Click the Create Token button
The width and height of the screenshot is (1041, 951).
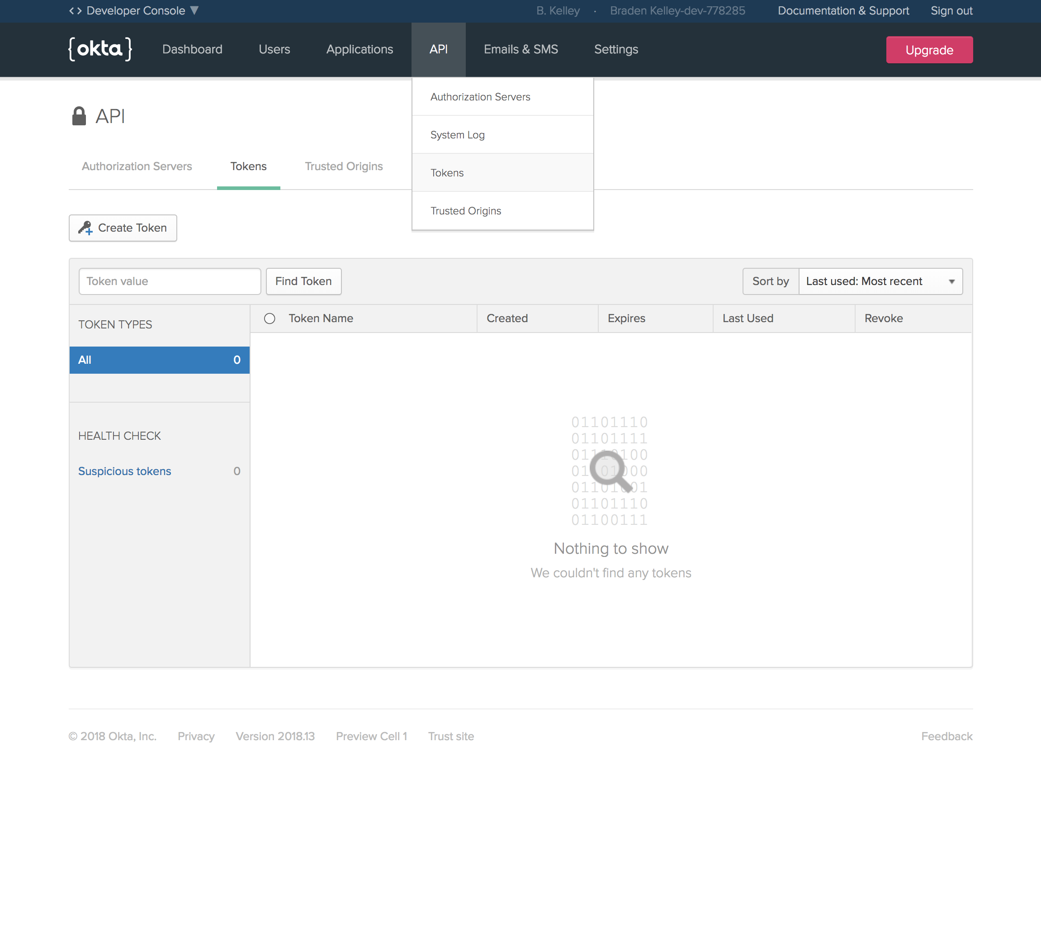tap(123, 227)
